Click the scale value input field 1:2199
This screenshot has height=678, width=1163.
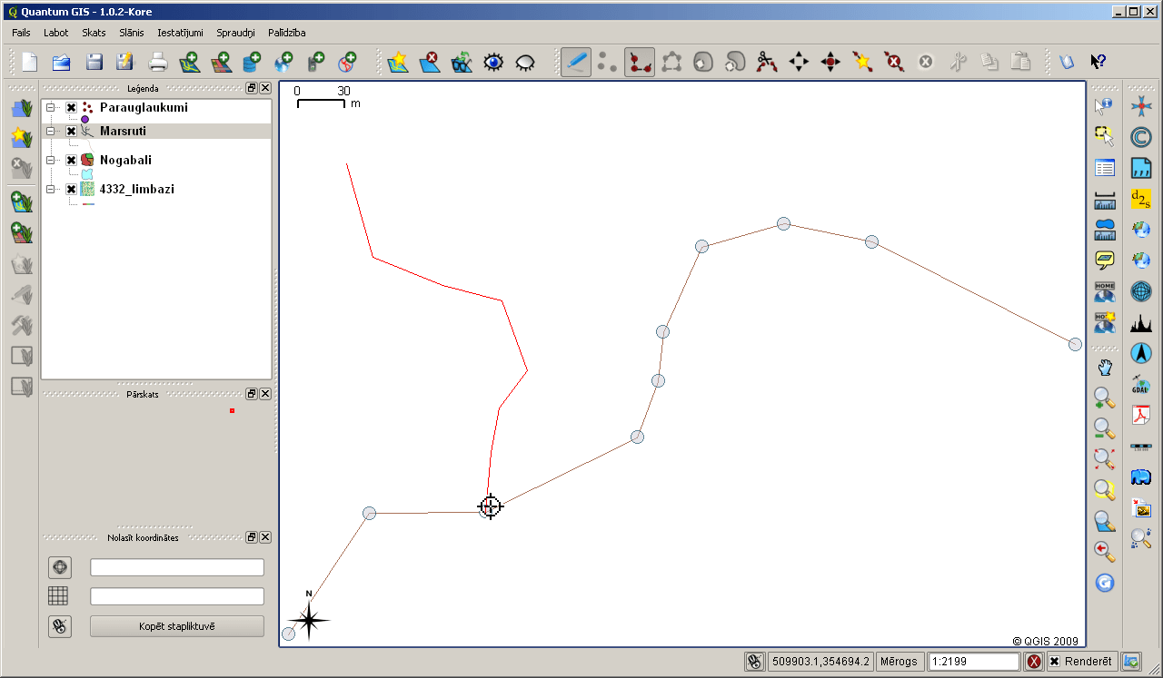[x=973, y=662]
